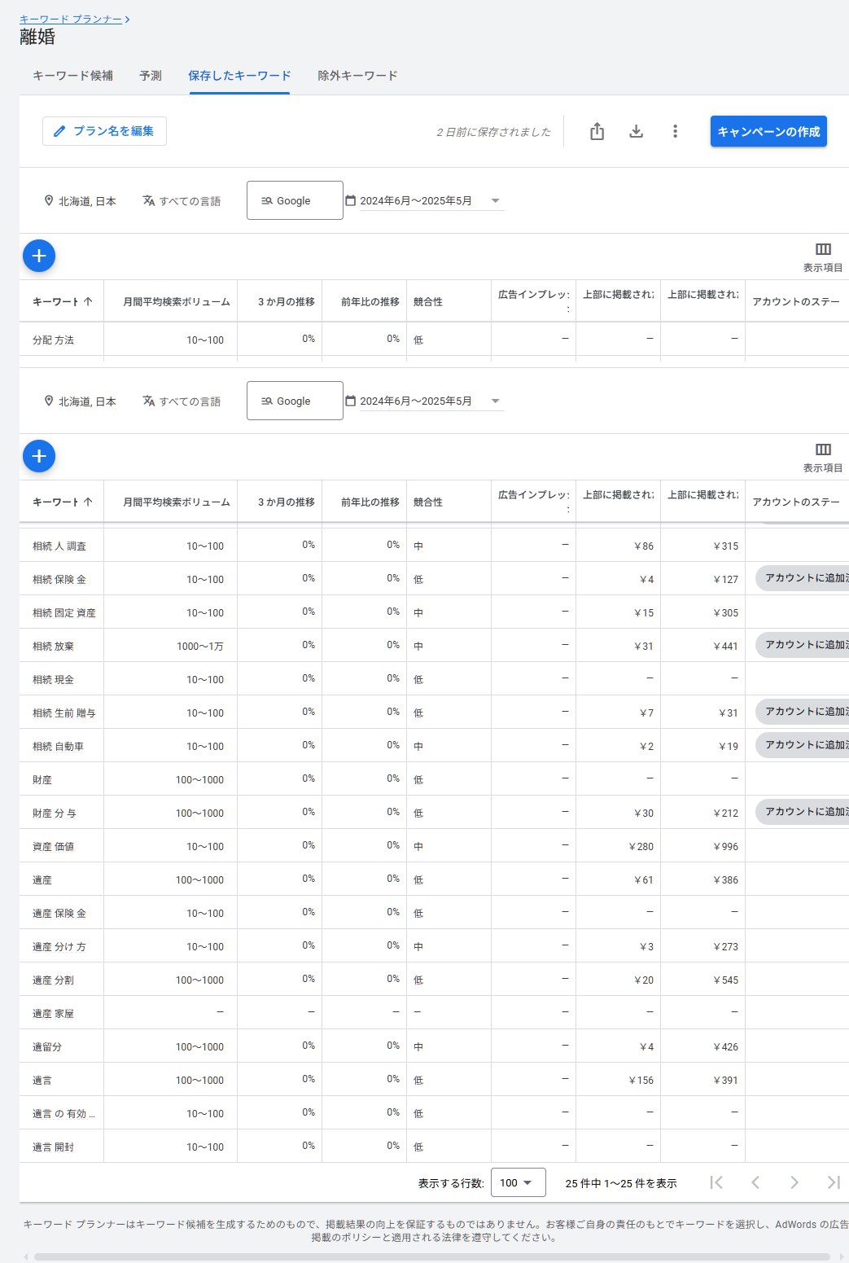849x1263 pixels.
Task: Click keyword 相続 現金
Action: tap(53, 679)
